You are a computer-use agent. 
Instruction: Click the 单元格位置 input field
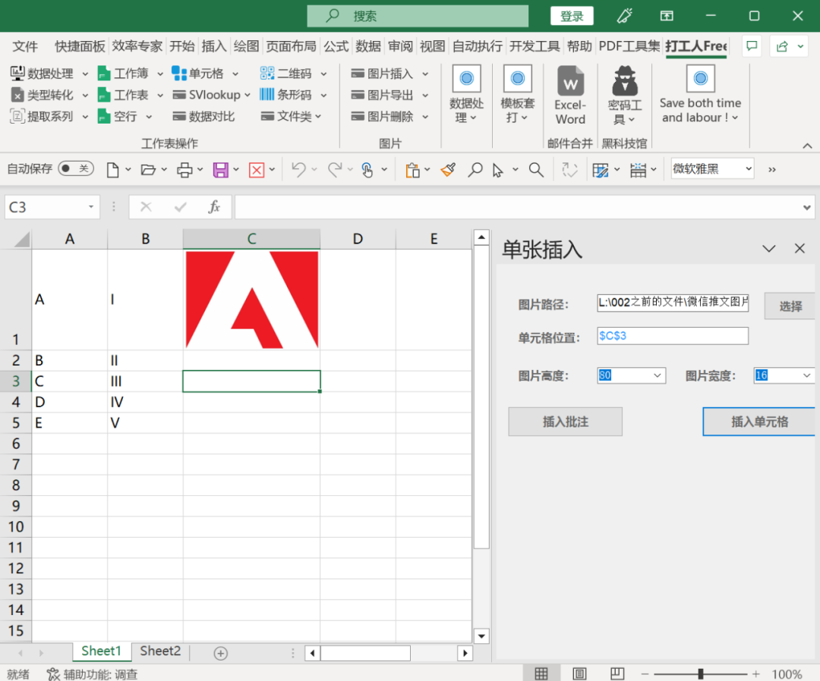[x=672, y=335]
